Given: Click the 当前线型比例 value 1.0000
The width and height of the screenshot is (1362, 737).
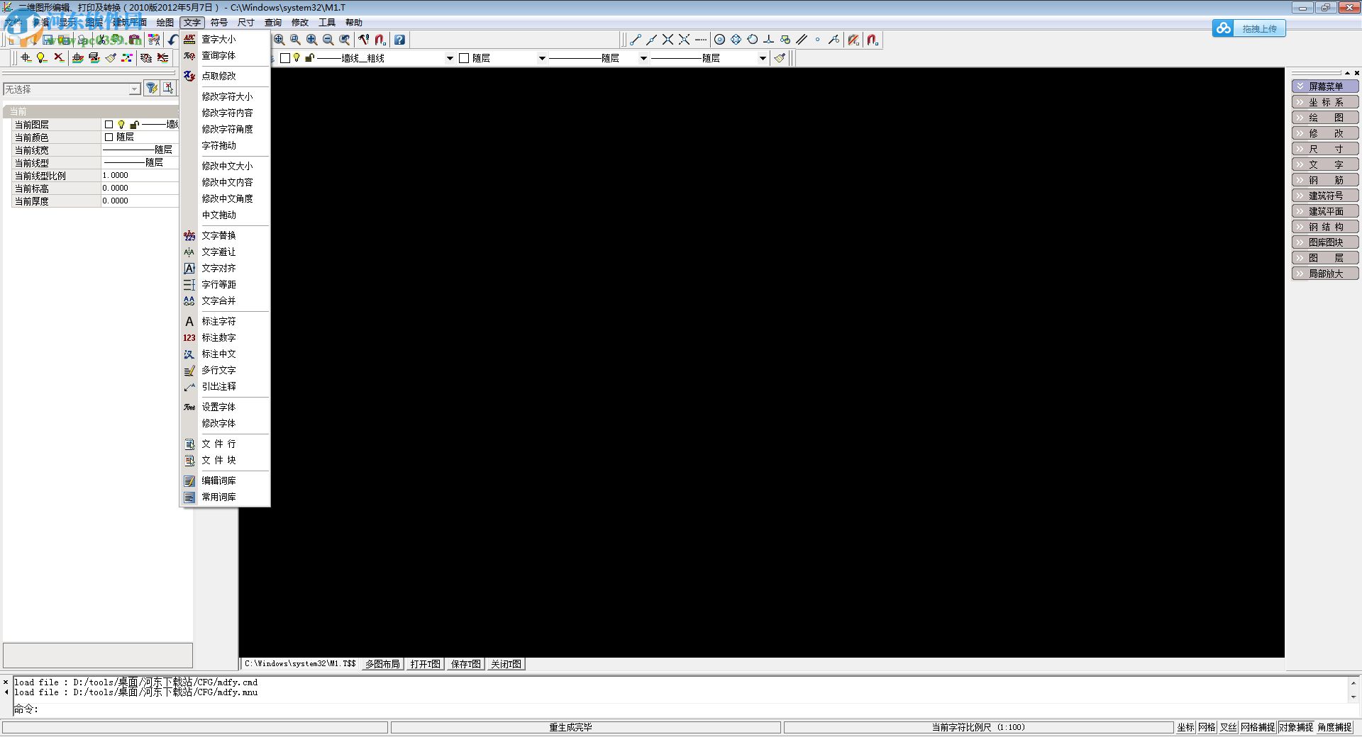Looking at the screenshot, I should [x=140, y=175].
